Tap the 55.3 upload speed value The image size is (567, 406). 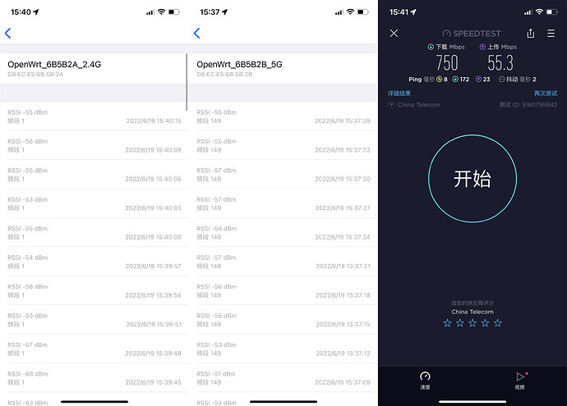(500, 63)
